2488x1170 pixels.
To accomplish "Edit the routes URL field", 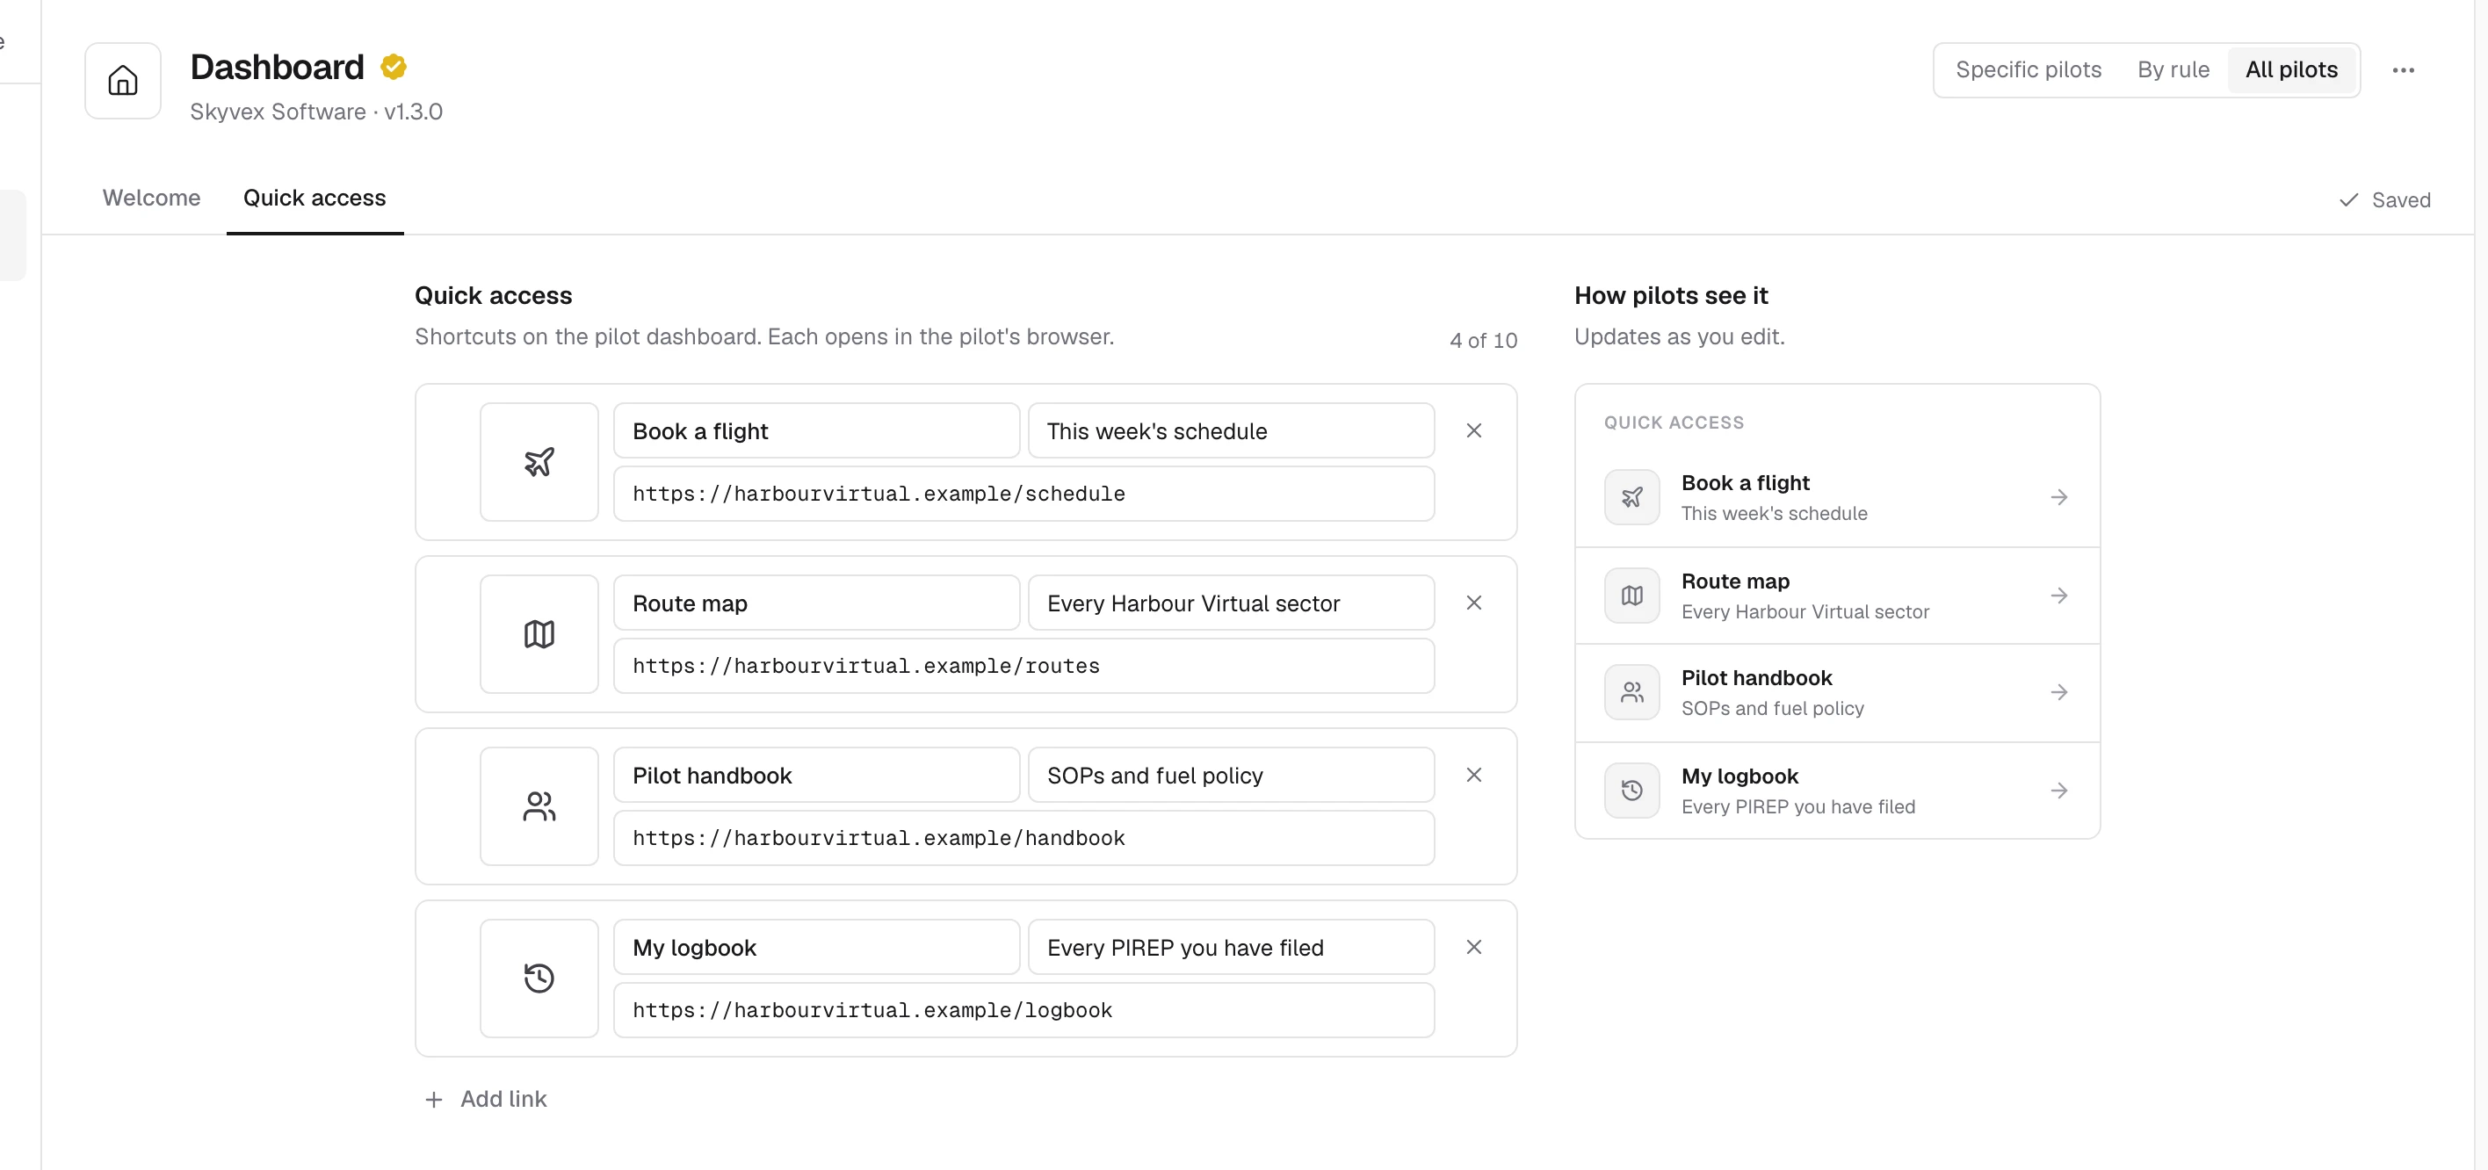I will (1023, 665).
